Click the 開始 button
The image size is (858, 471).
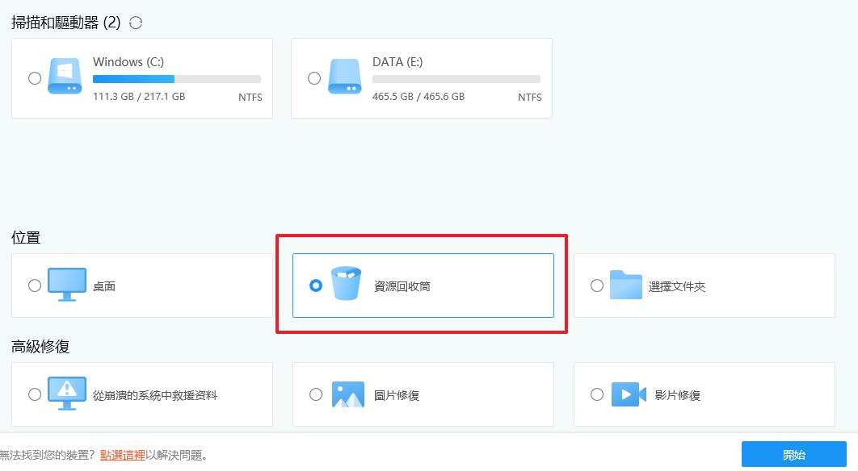pyautogui.click(x=794, y=455)
